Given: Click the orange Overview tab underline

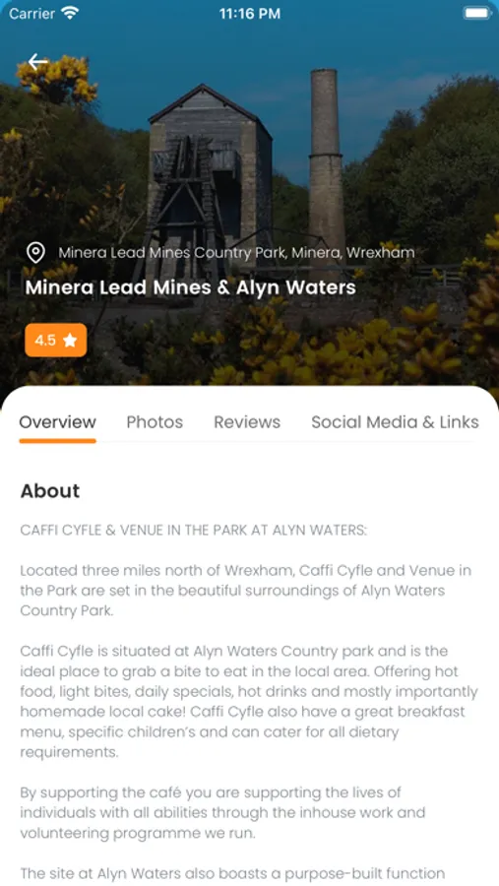Looking at the screenshot, I should tap(58, 441).
